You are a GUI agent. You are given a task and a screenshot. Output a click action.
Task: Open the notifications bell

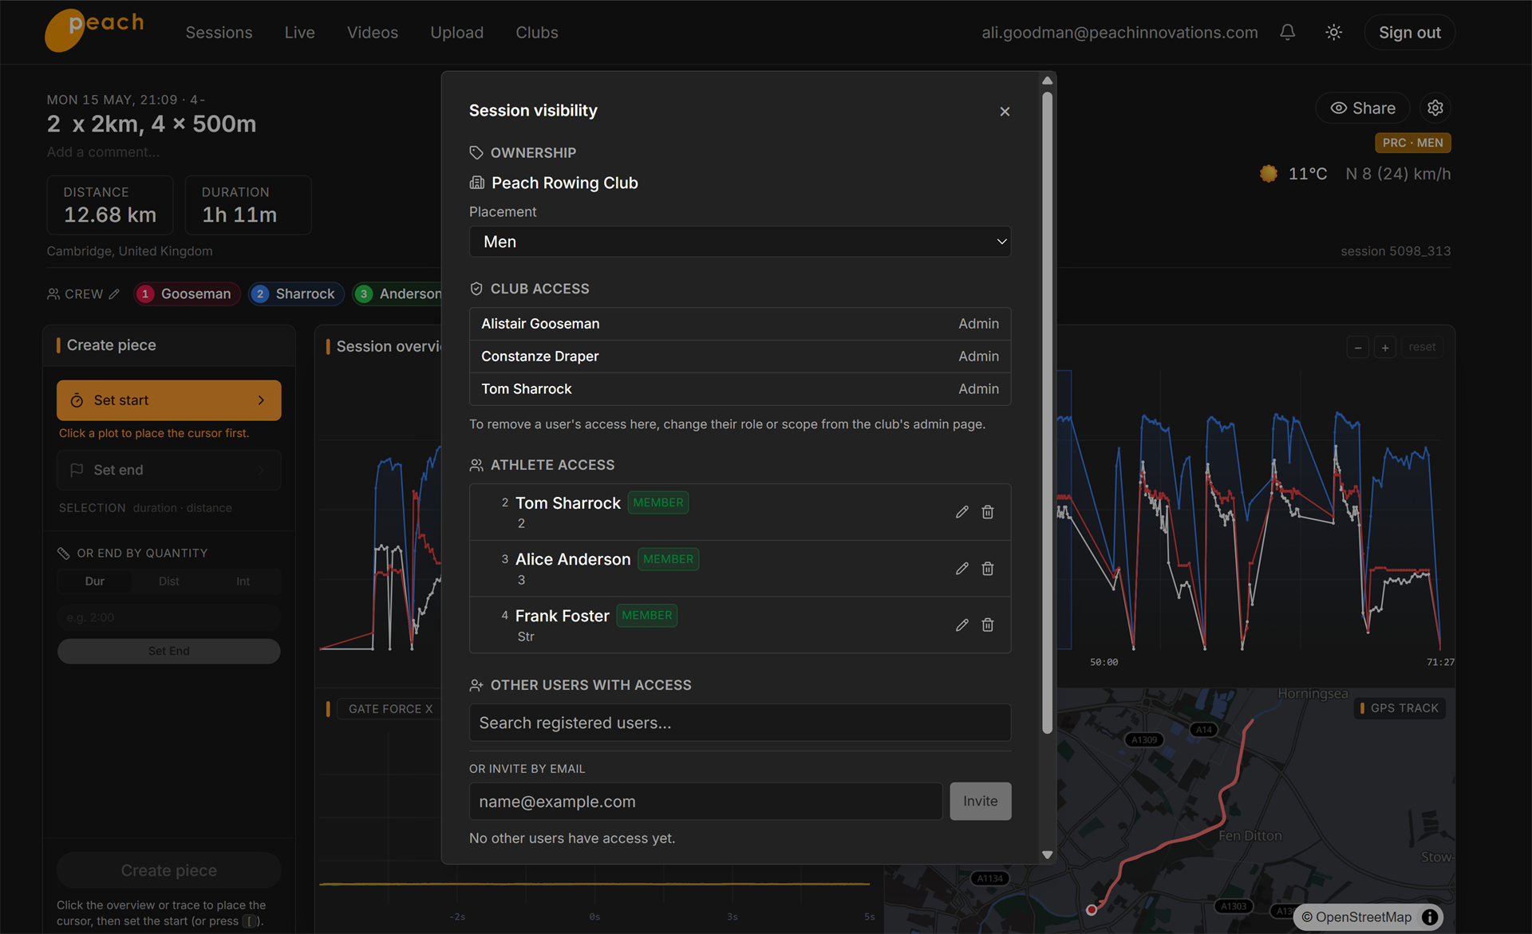click(x=1287, y=33)
